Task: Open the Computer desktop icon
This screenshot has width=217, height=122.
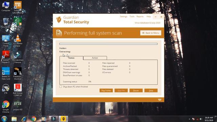Action: click(6, 6)
